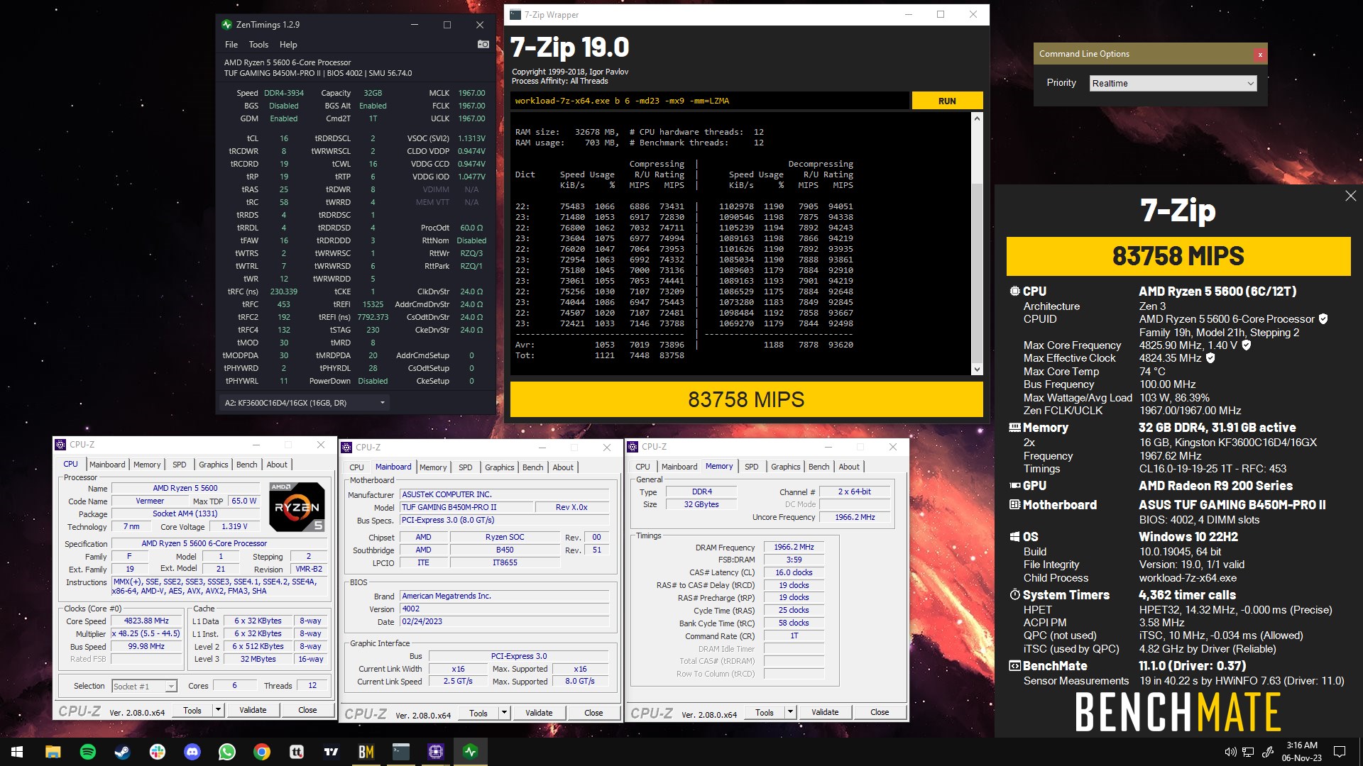The width and height of the screenshot is (1363, 766).
Task: Open Spotify from the taskbar
Action: (x=88, y=752)
